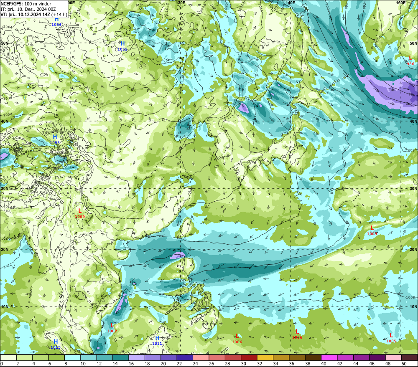Viewport: 418px width, 367px height.
Task: Click the legend value '10'
Action: click(x=83, y=364)
